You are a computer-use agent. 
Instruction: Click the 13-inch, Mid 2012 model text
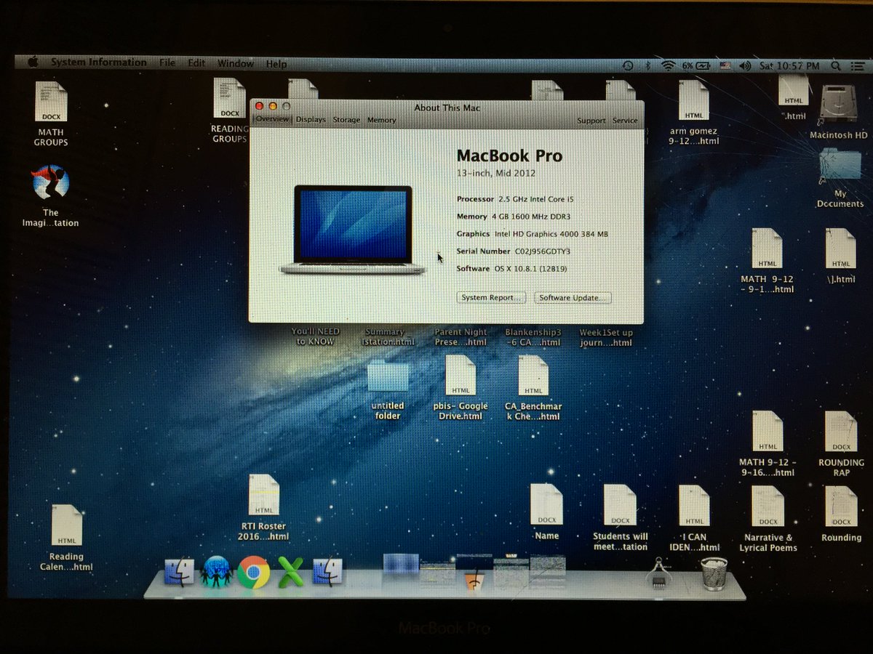[496, 173]
